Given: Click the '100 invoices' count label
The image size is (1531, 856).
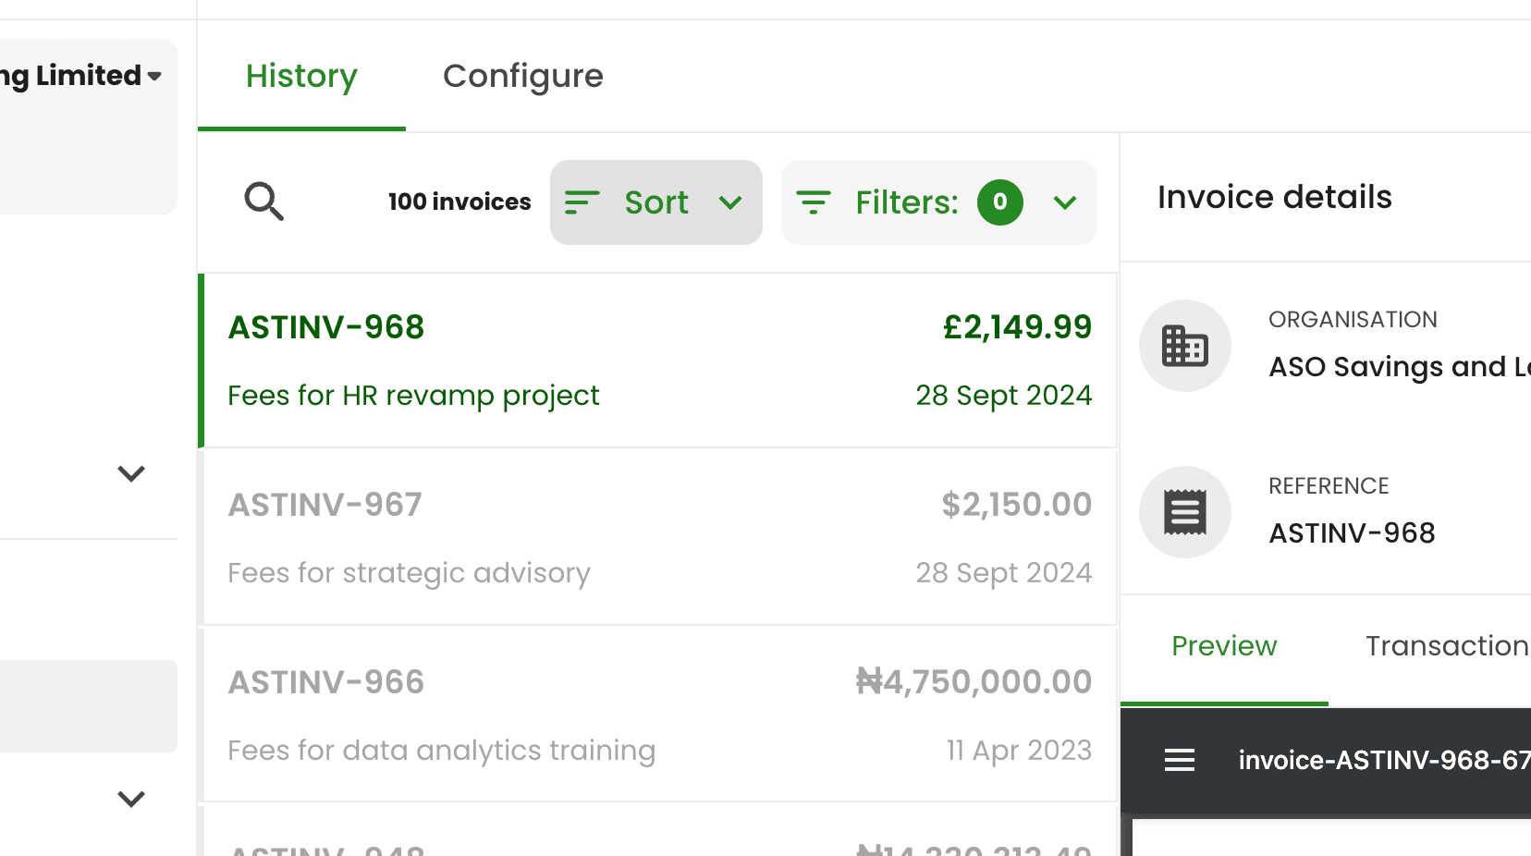Looking at the screenshot, I should (x=459, y=202).
